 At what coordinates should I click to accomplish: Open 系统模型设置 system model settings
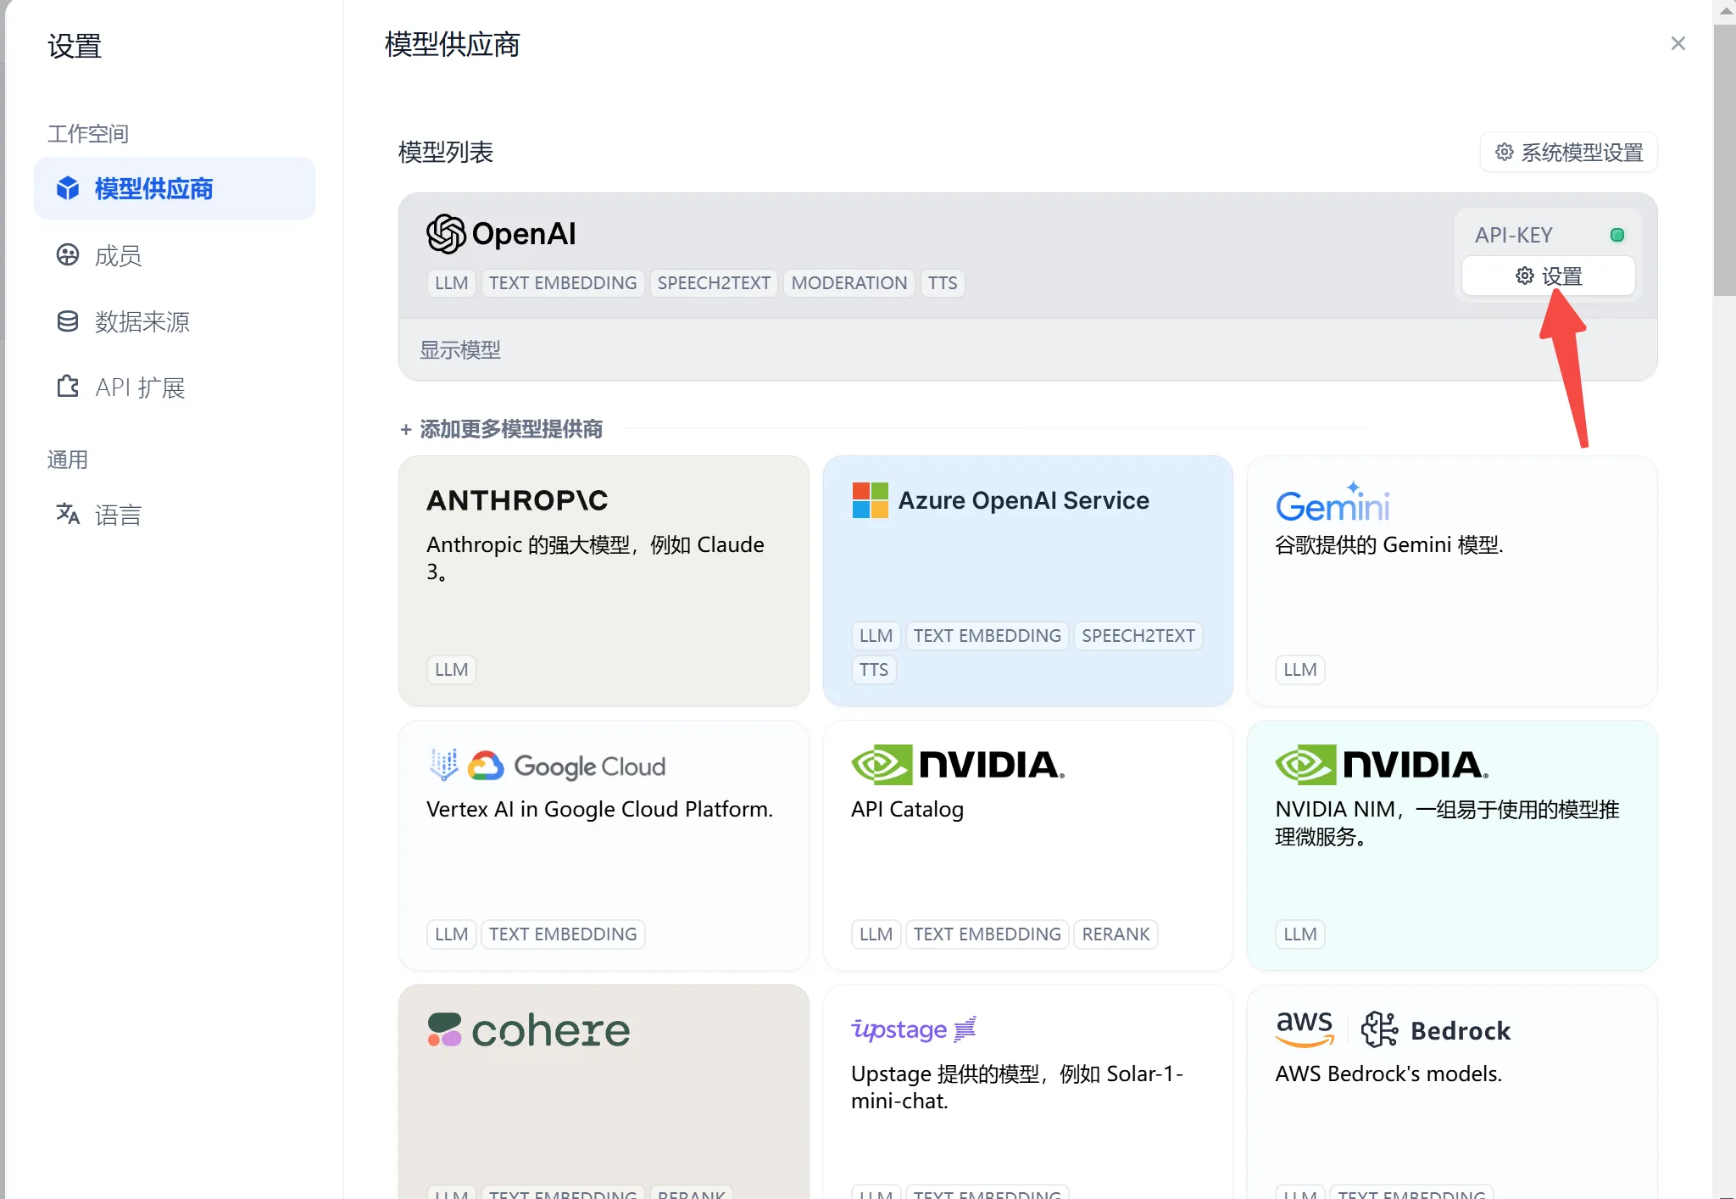1569,153
